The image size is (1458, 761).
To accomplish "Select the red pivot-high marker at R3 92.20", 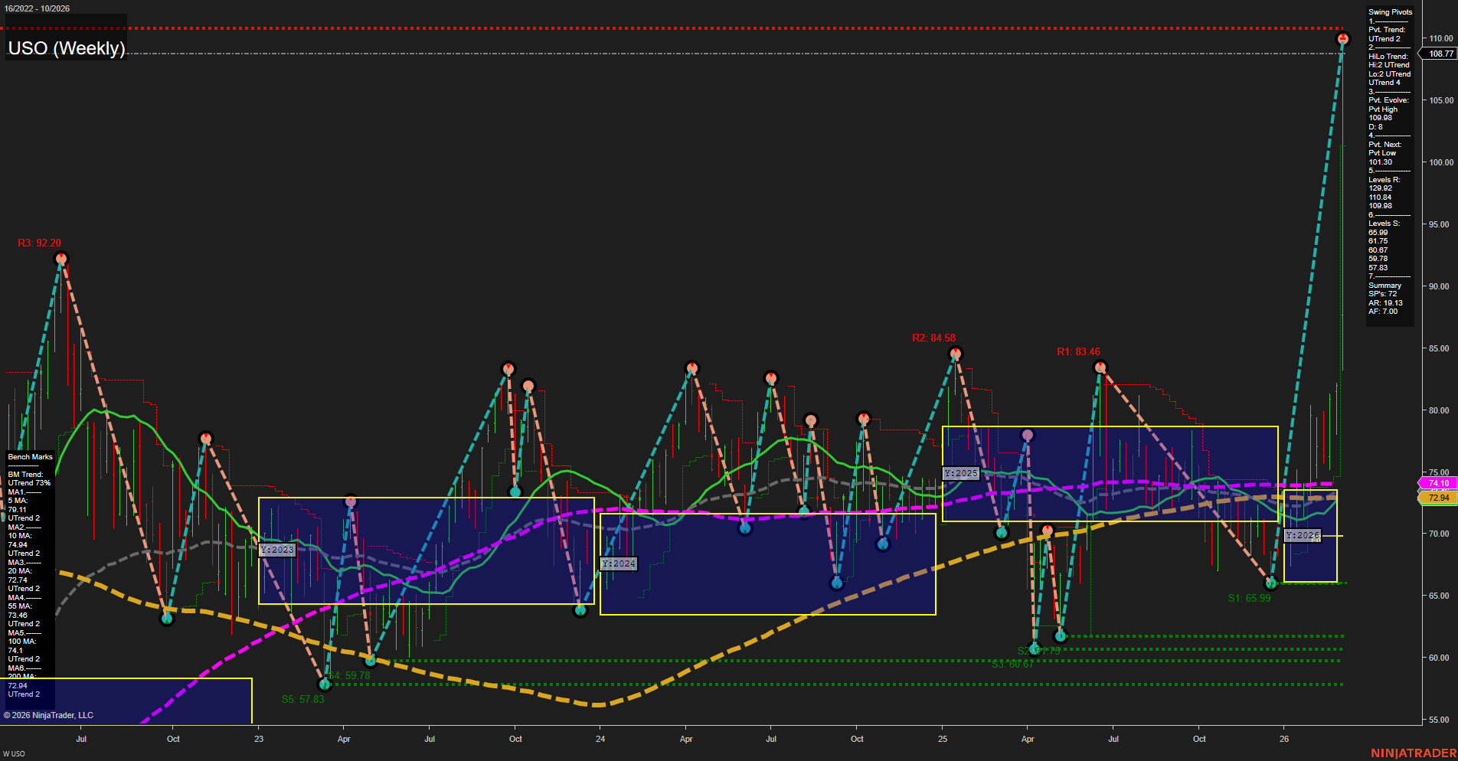I will click(60, 259).
